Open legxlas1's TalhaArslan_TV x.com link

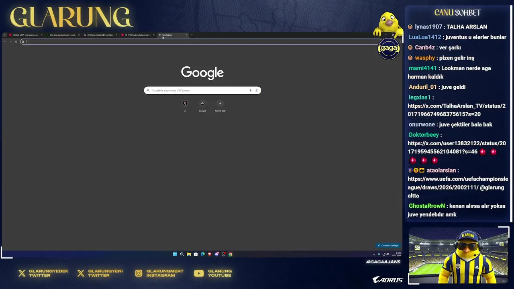457,110
